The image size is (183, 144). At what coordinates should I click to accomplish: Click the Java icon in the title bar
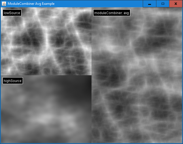click(x=4, y=4)
